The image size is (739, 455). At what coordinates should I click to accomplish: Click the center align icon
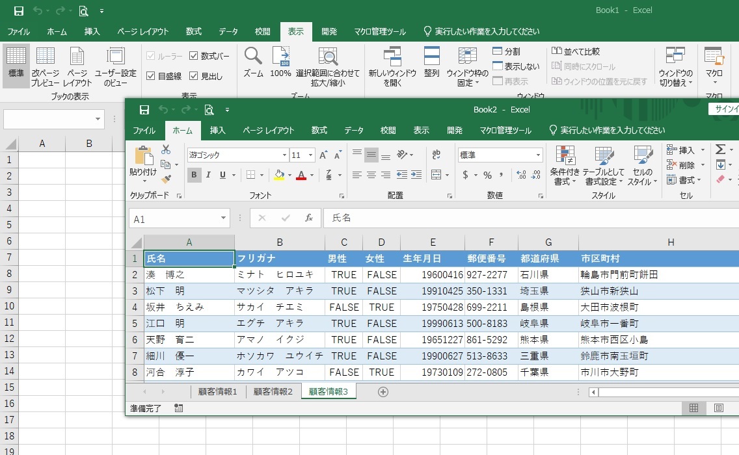click(371, 175)
